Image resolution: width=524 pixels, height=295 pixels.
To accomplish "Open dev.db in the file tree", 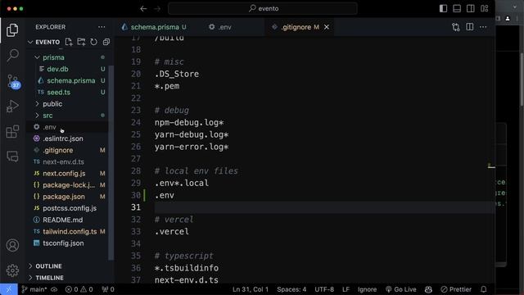I will [57, 69].
